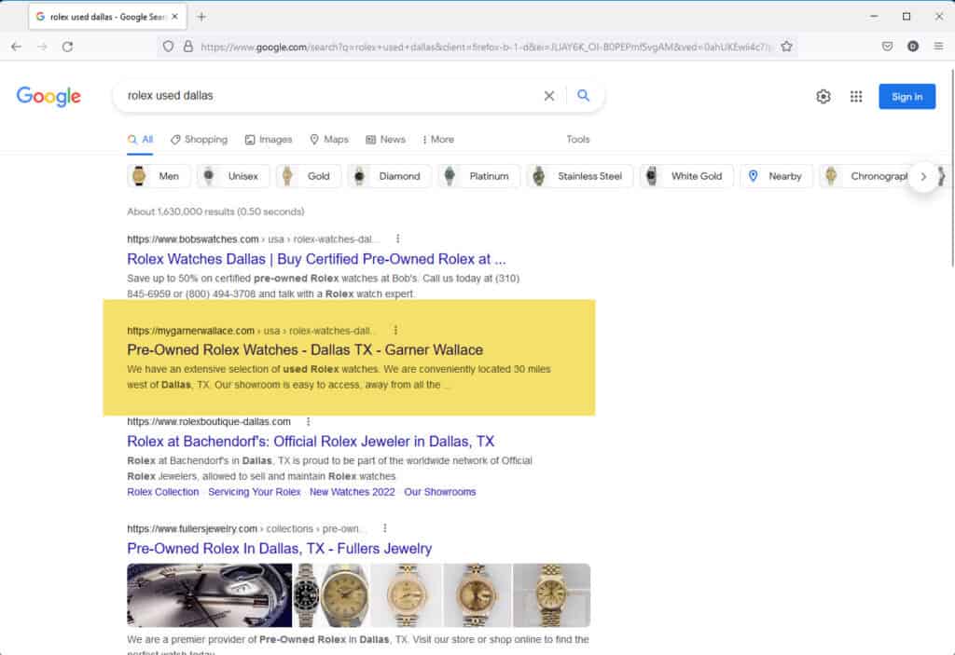
Task: Click the browser address bar URL
Action: [x=484, y=47]
